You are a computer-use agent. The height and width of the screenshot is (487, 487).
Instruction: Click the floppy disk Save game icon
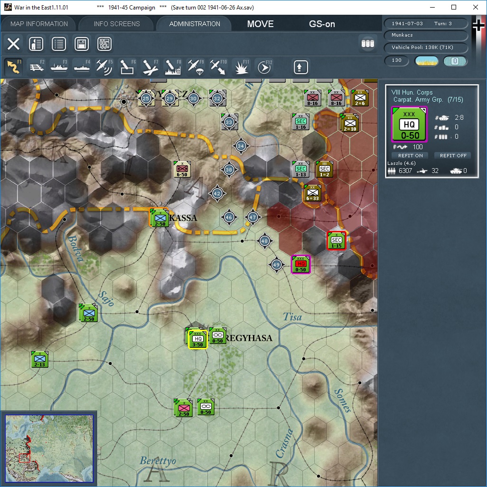tap(82, 44)
